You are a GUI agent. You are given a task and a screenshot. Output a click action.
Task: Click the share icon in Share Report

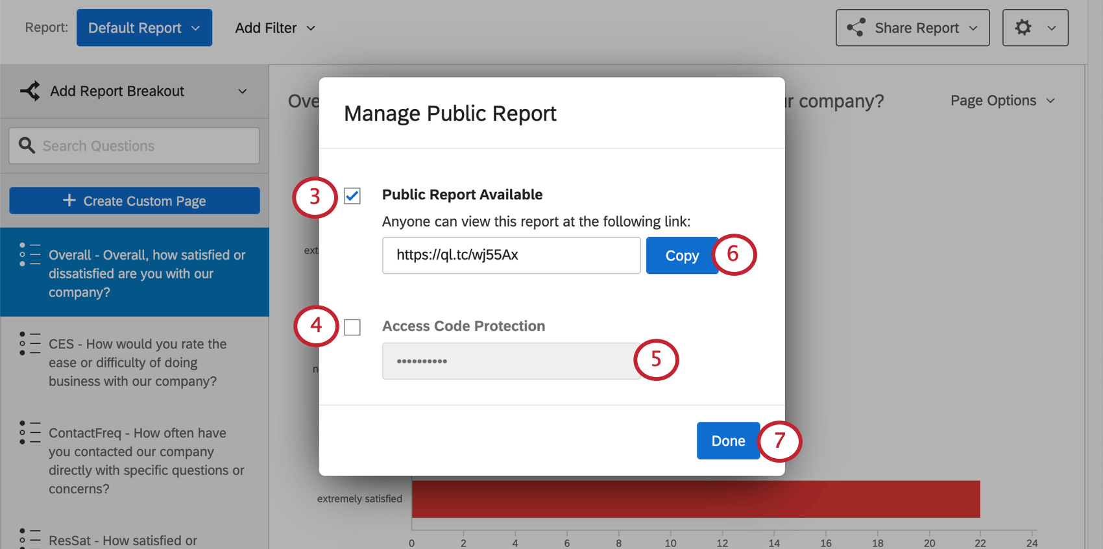pos(856,27)
